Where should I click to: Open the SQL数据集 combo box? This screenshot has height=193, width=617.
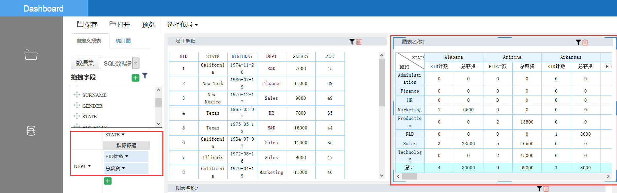120,63
